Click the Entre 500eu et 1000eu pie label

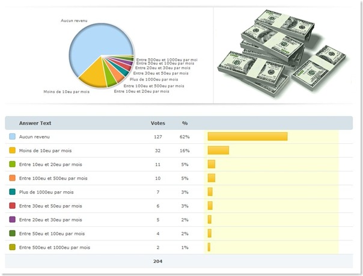tap(166, 60)
